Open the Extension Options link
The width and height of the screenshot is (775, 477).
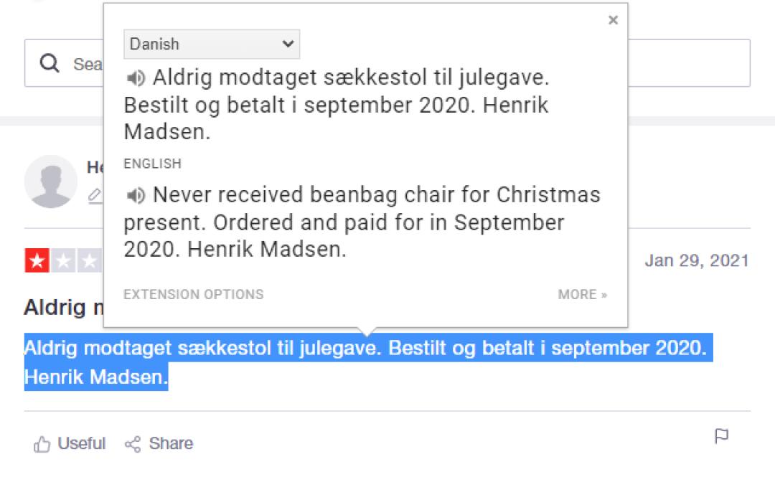click(x=193, y=294)
